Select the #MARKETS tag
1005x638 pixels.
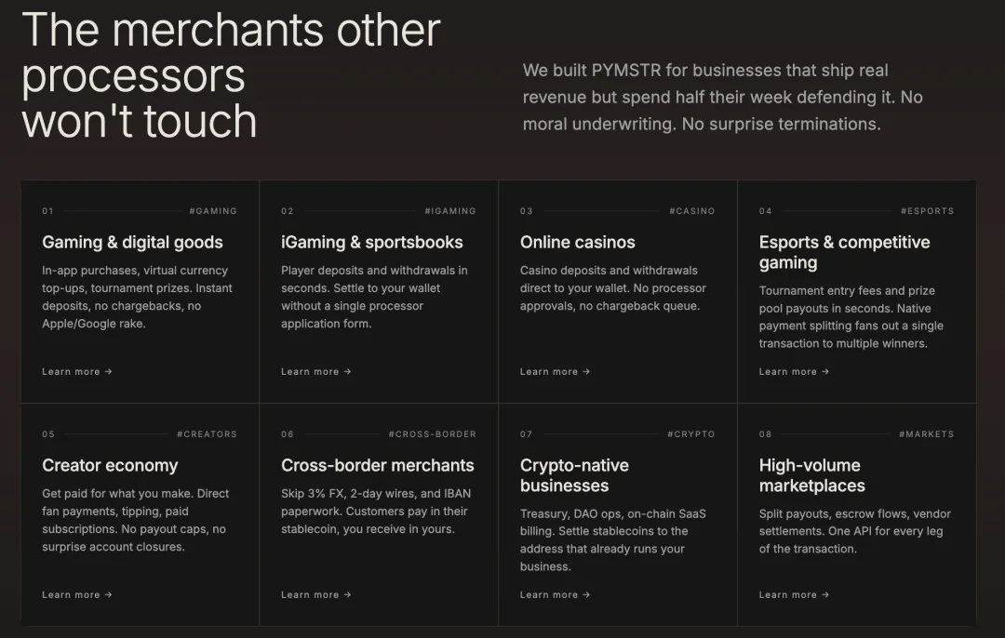click(x=926, y=433)
